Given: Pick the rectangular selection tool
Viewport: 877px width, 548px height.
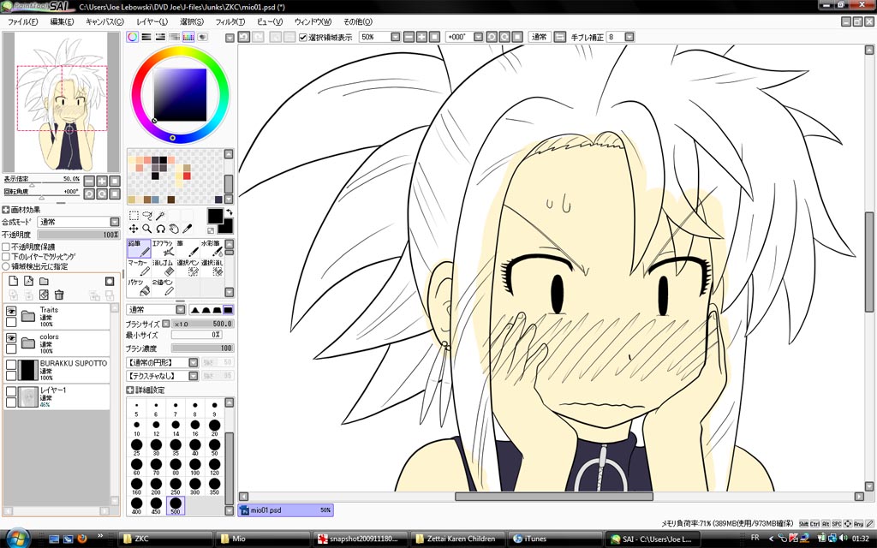Looking at the screenshot, I should (x=134, y=216).
